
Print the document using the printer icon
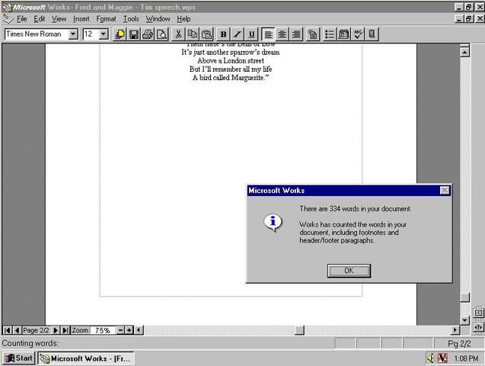(x=148, y=34)
